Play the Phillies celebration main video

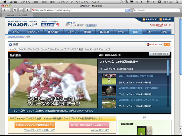coord(54,83)
